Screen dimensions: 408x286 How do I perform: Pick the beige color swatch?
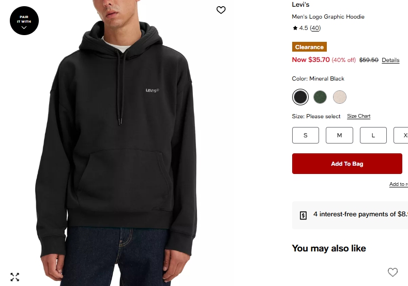(x=340, y=97)
